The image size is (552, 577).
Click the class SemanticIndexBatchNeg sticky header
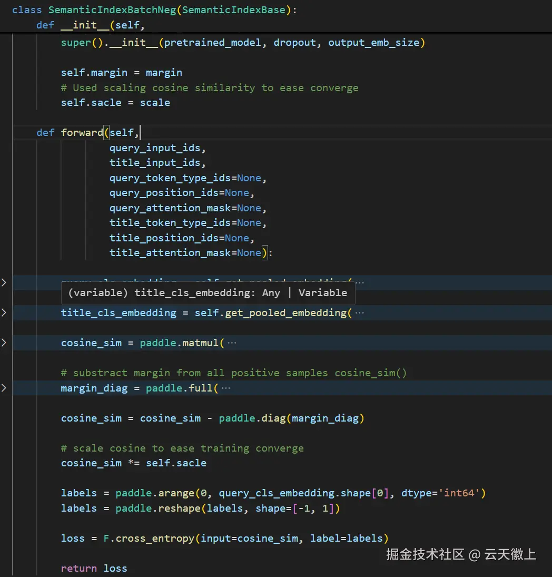coord(154,10)
